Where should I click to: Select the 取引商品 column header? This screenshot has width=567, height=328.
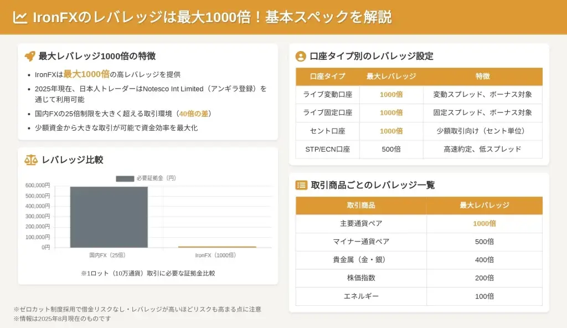(x=361, y=205)
